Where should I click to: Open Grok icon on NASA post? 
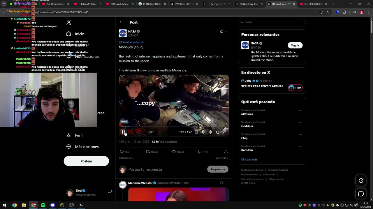[x=222, y=31]
